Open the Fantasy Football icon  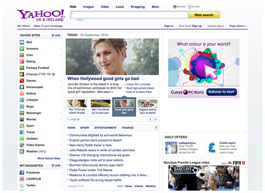pyautogui.click(x=22, y=68)
